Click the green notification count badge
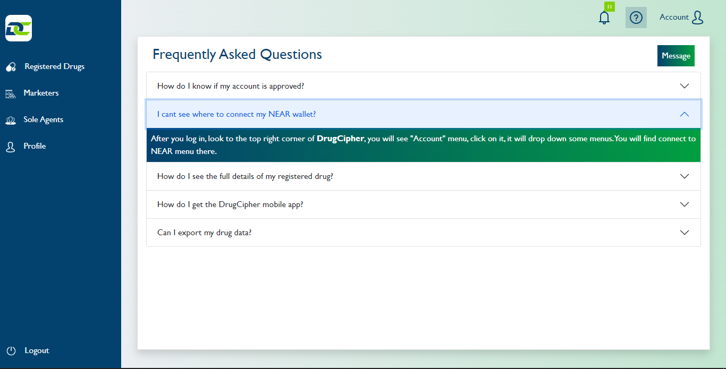Viewport: 726px width, 369px height. point(610,6)
